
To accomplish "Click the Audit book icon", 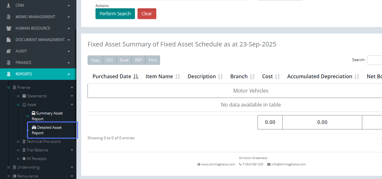I will pyautogui.click(x=9, y=51).
